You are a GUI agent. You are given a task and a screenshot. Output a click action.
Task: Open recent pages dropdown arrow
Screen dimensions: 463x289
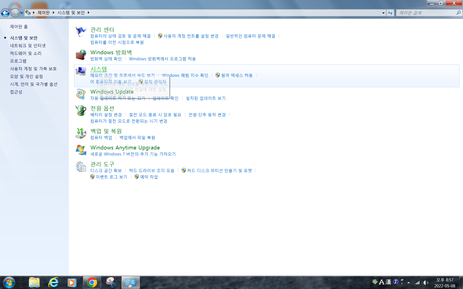pyautogui.click(x=21, y=13)
